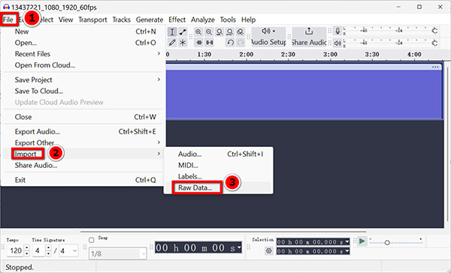Choose Close in the File menu
Image resolution: width=451 pixels, height=273 pixels.
pos(83,117)
